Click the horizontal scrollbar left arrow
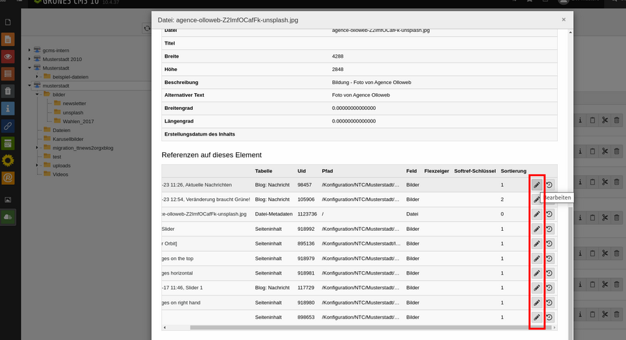The image size is (626, 340). (164, 327)
